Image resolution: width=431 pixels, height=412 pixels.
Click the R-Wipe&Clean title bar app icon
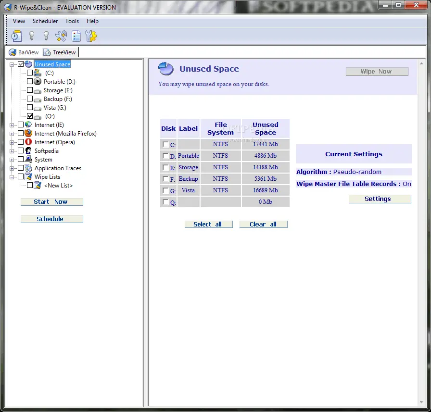click(x=8, y=7)
